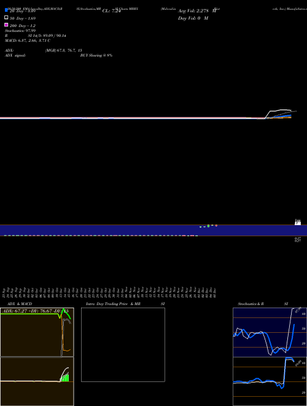The image size is (307, 406).
Task: Click the 'MACD: 6.37, 2.66, 3.71 C' line
Action: coord(28,41)
